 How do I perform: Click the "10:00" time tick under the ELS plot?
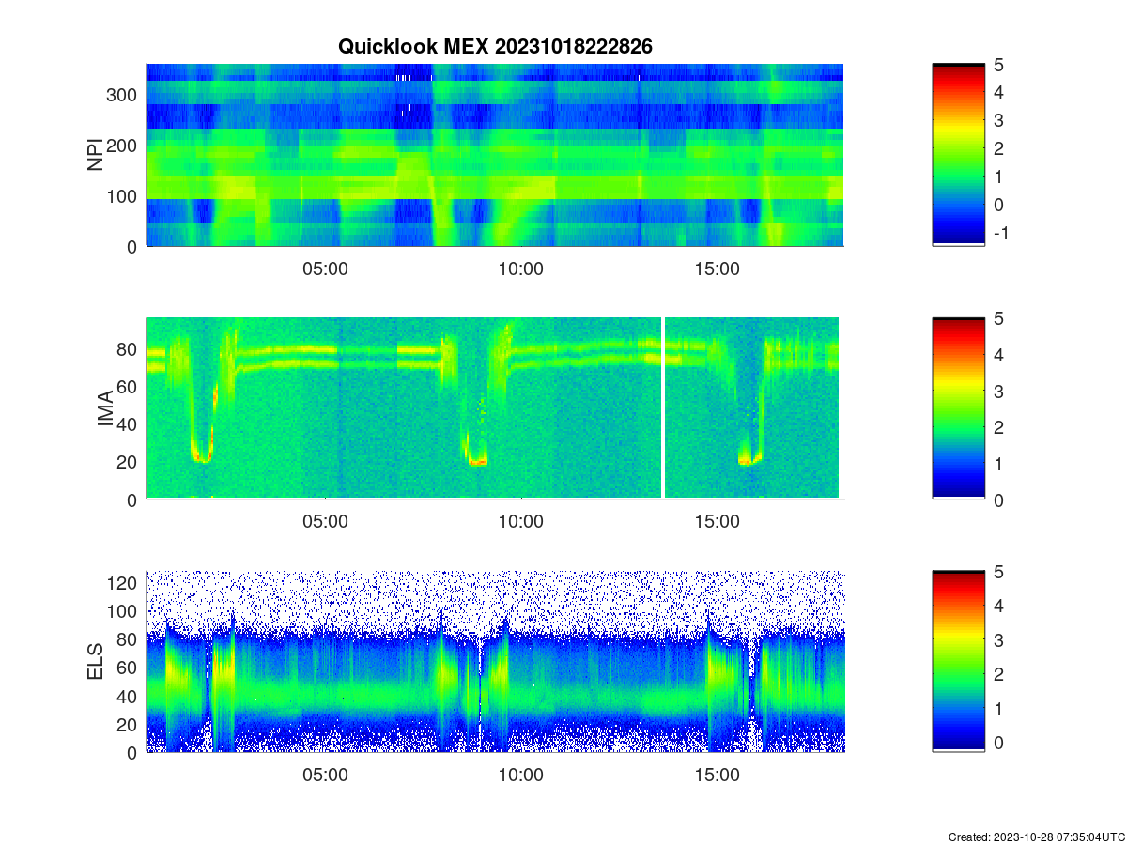click(x=521, y=776)
